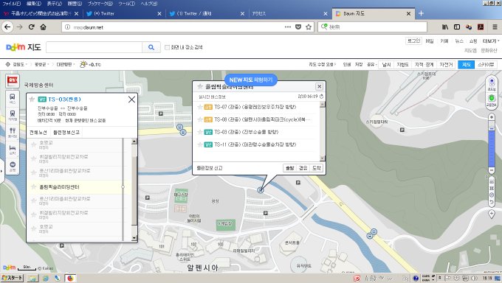Image resolution: width=502 pixels, height=283 pixels.
Task: Open the page actions three-dot menu in address bar
Action: 288,27
